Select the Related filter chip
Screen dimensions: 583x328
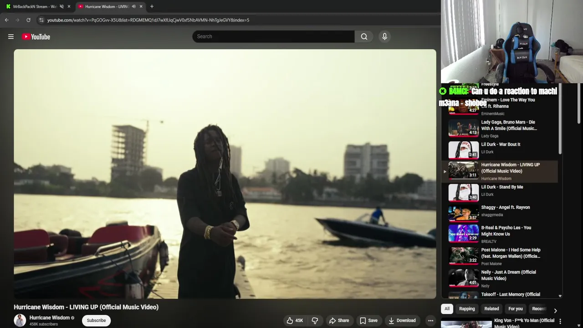click(491, 309)
